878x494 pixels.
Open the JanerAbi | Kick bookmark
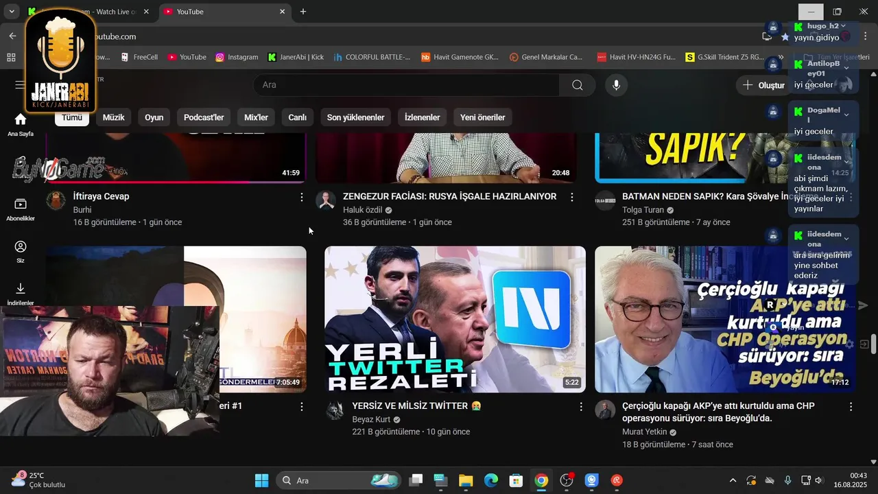coord(296,58)
